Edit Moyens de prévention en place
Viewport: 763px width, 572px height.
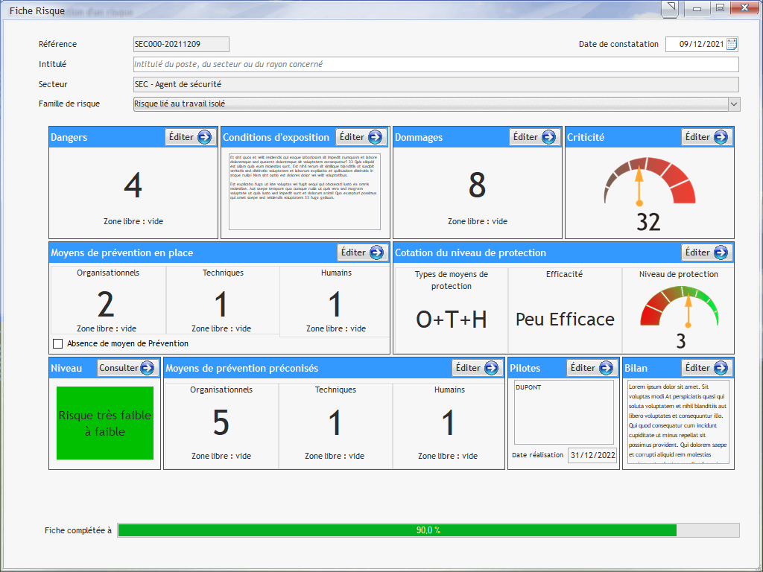coord(362,252)
